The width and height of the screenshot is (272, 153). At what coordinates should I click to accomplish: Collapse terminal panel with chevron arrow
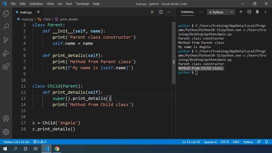[x=265, y=12]
